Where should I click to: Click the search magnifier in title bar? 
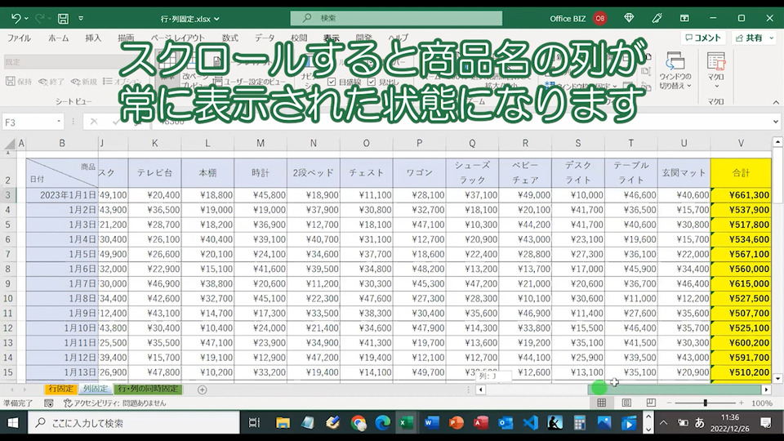tap(307, 18)
